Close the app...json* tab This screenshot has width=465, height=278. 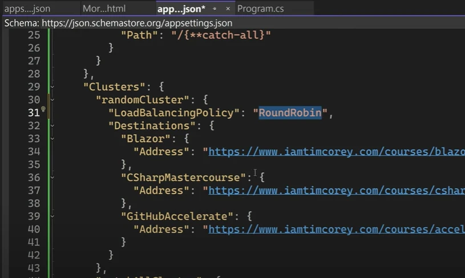coord(228,9)
